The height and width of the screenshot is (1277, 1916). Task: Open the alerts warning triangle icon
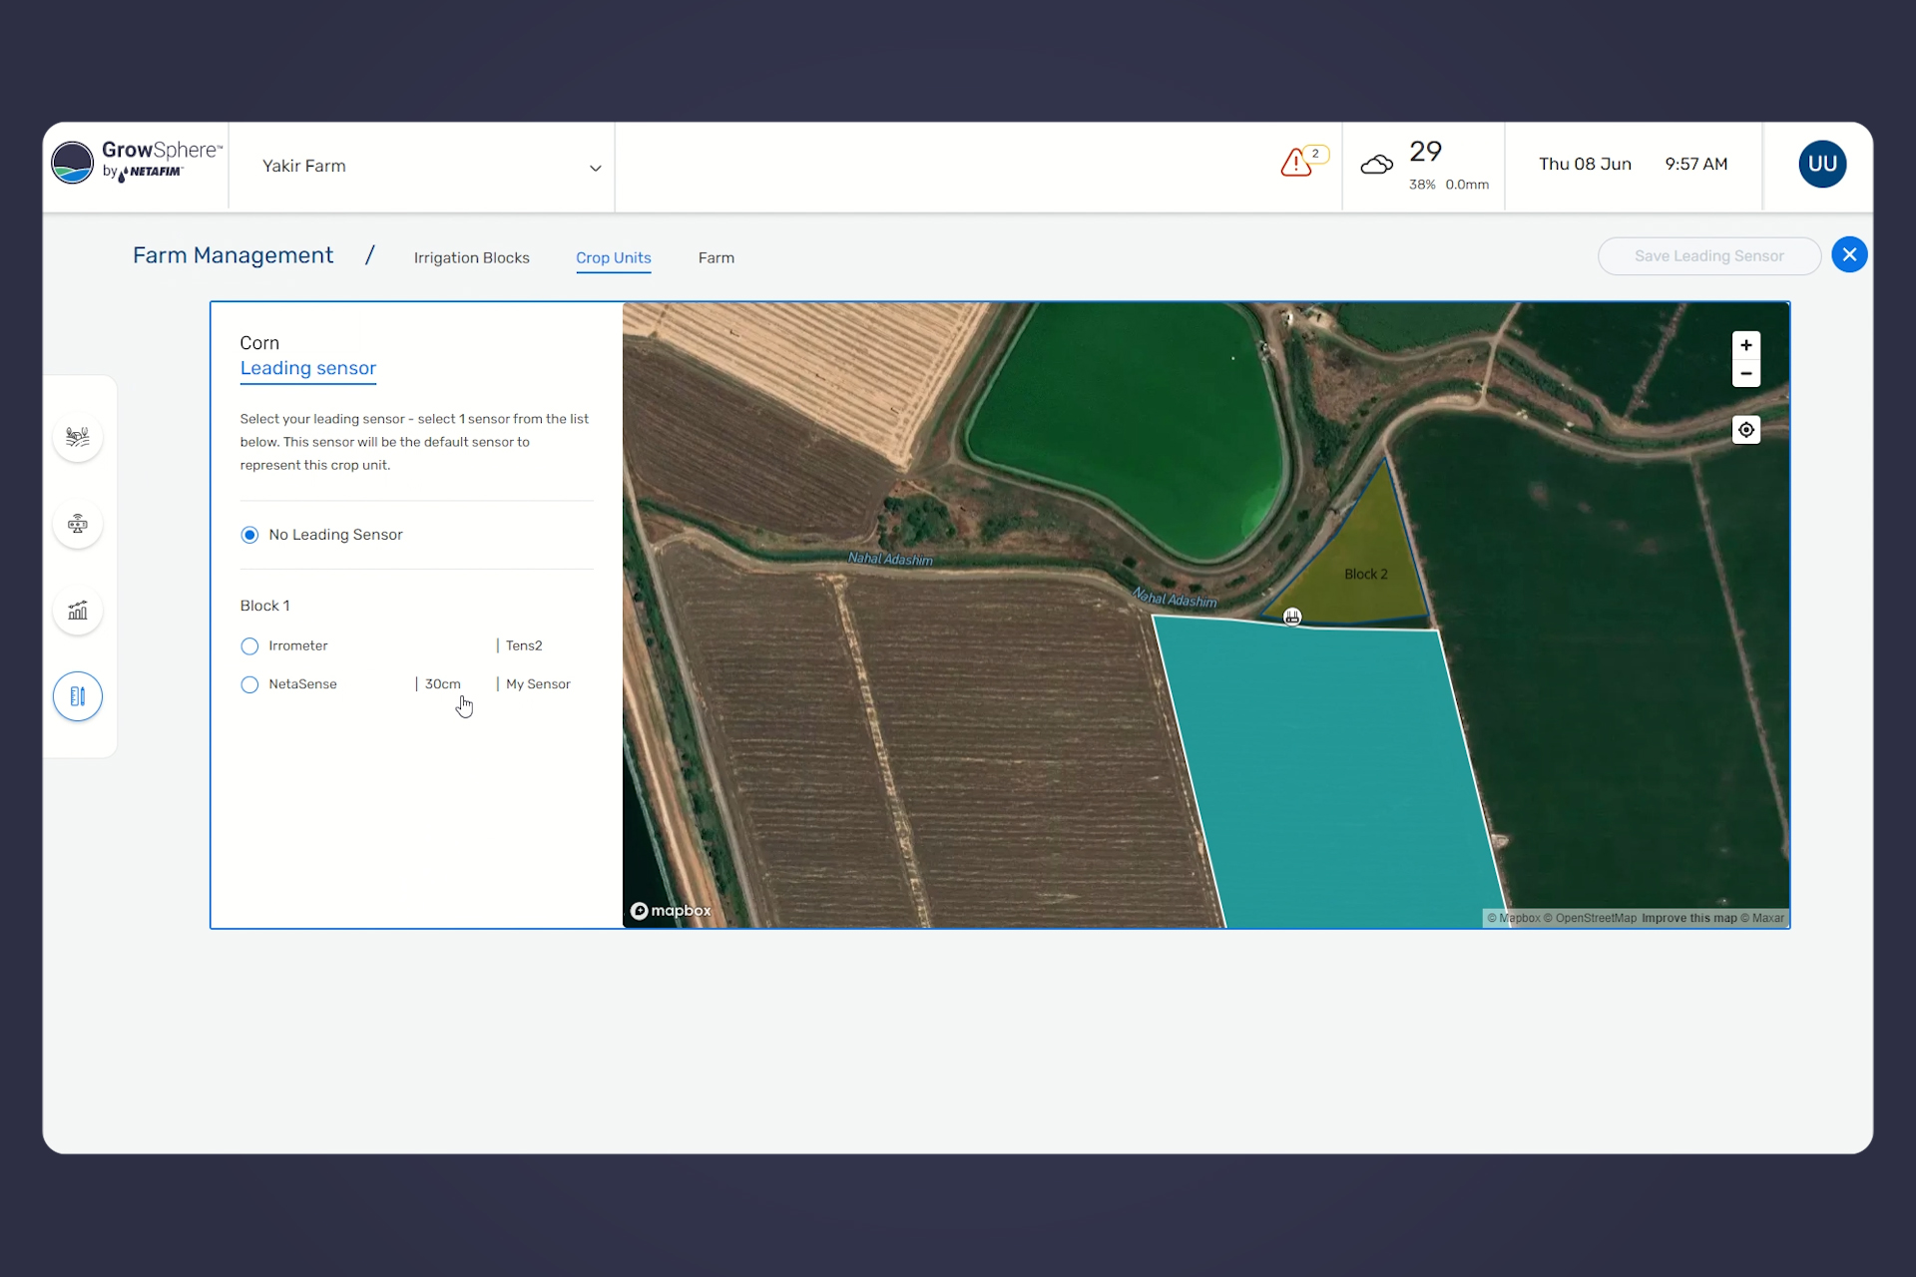(1296, 163)
